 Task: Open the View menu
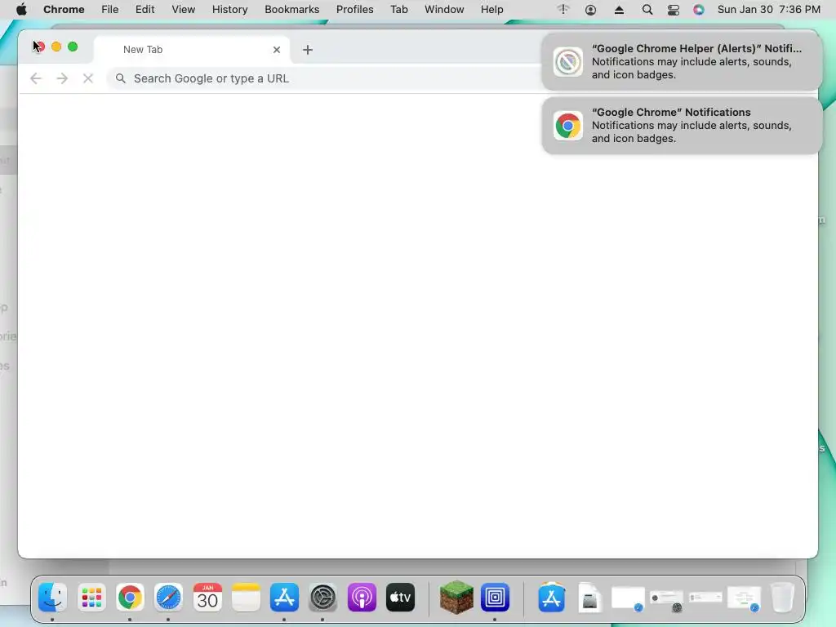tap(184, 10)
